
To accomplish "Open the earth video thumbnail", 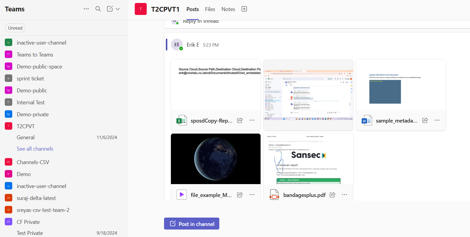I will [216, 159].
